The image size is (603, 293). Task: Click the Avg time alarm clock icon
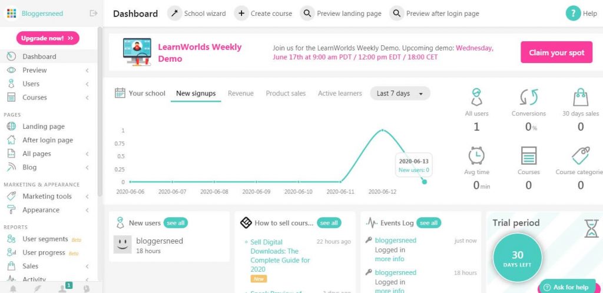tap(476, 155)
